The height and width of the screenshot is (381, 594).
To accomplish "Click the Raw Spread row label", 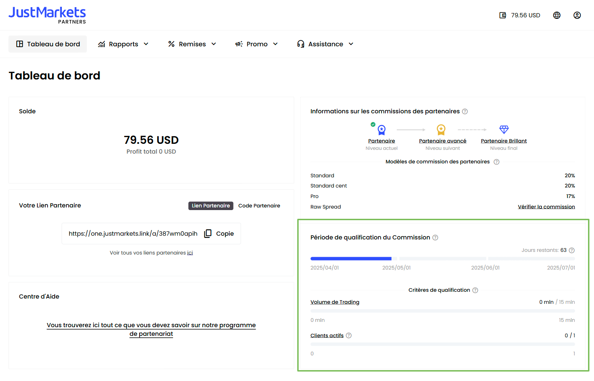I will (x=325, y=207).
